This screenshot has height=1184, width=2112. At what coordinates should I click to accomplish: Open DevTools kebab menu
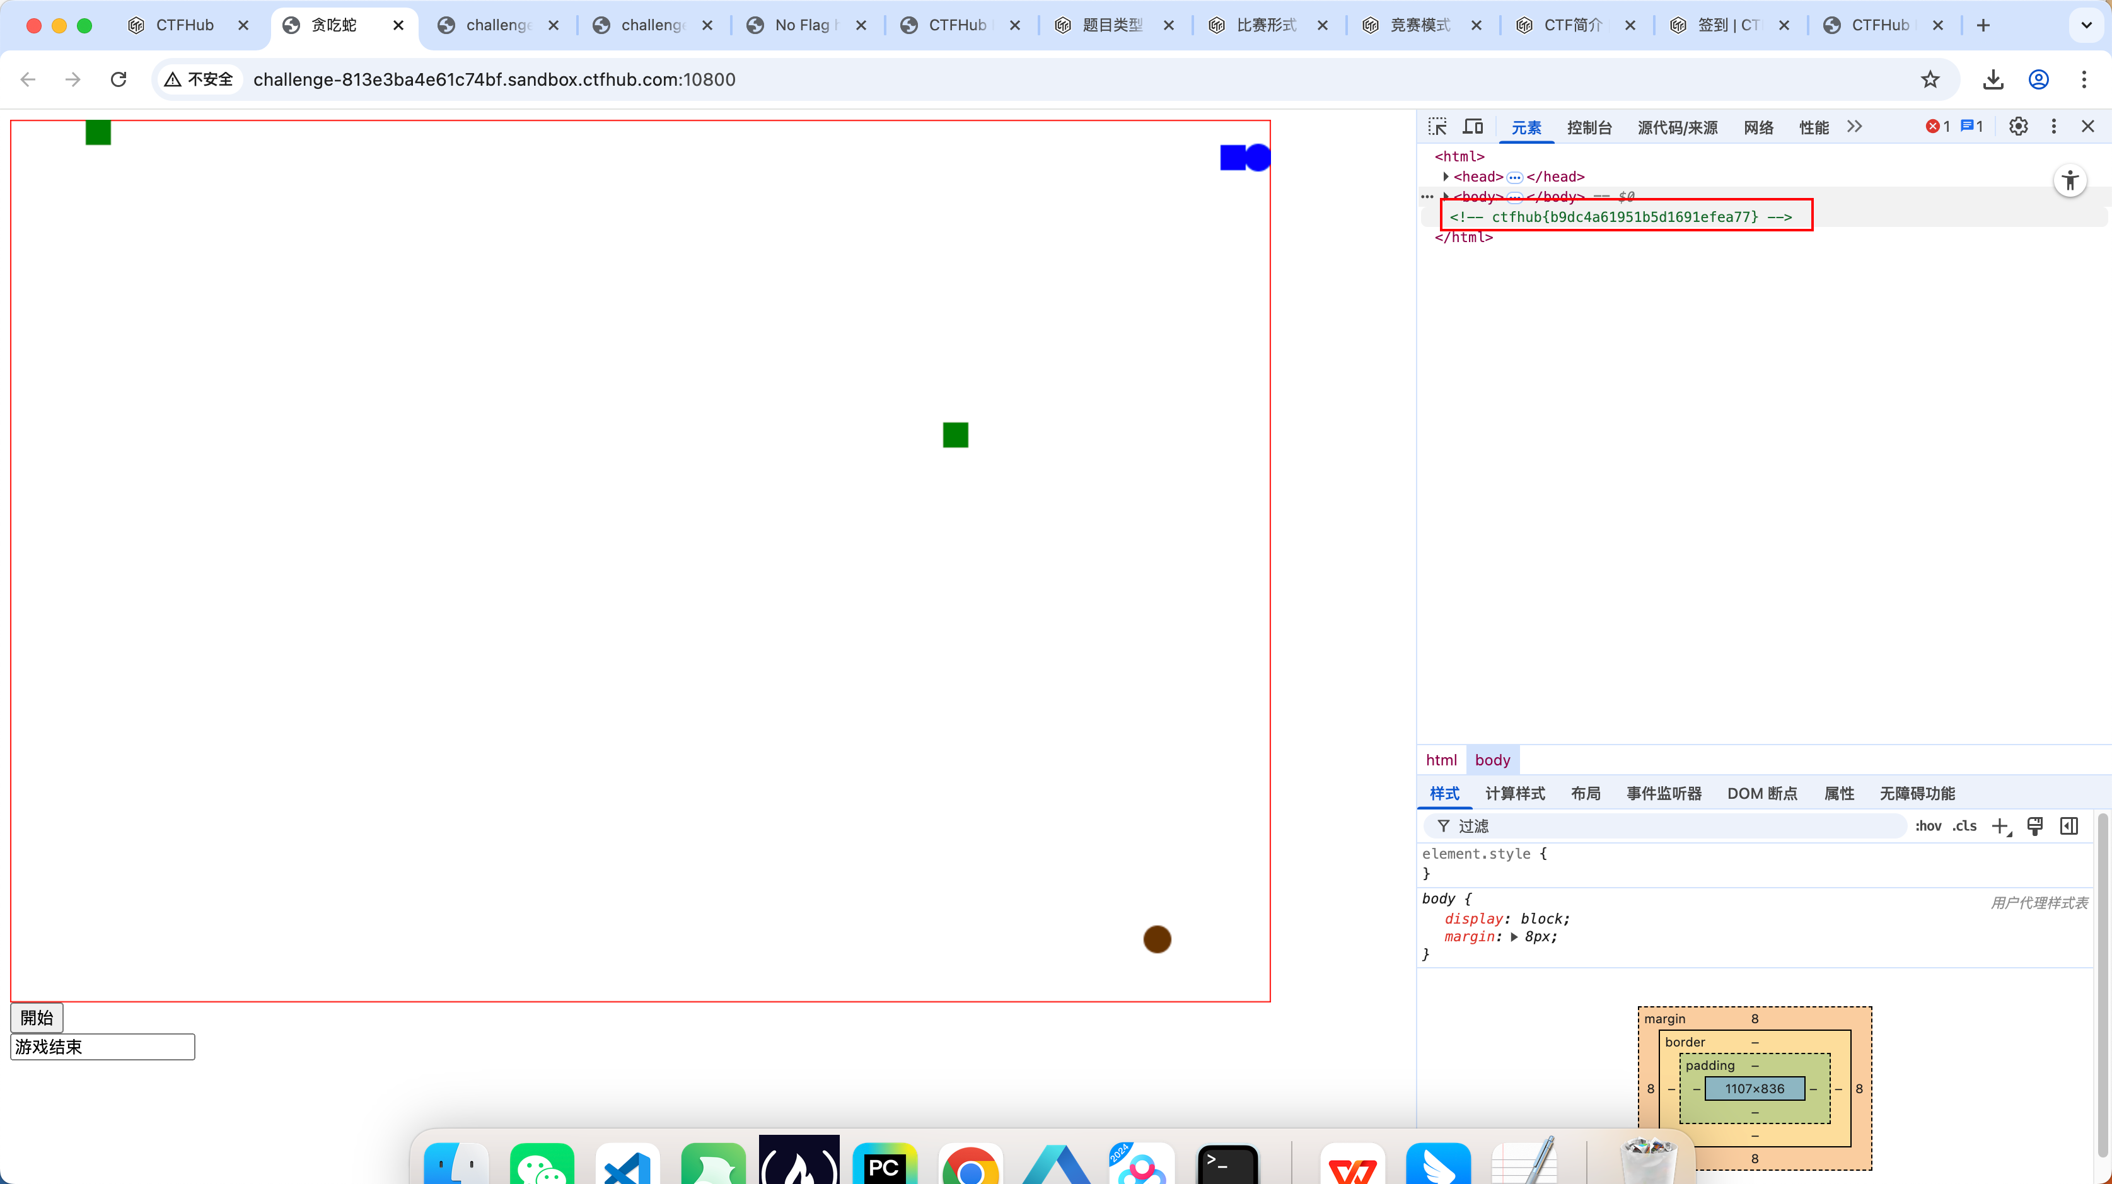(2054, 126)
